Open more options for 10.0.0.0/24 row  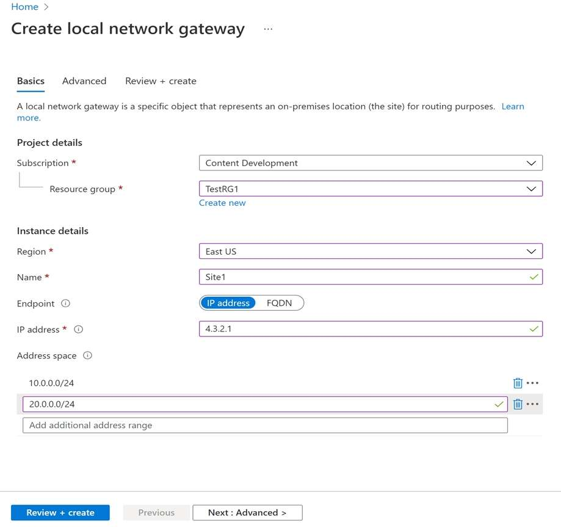[533, 383]
